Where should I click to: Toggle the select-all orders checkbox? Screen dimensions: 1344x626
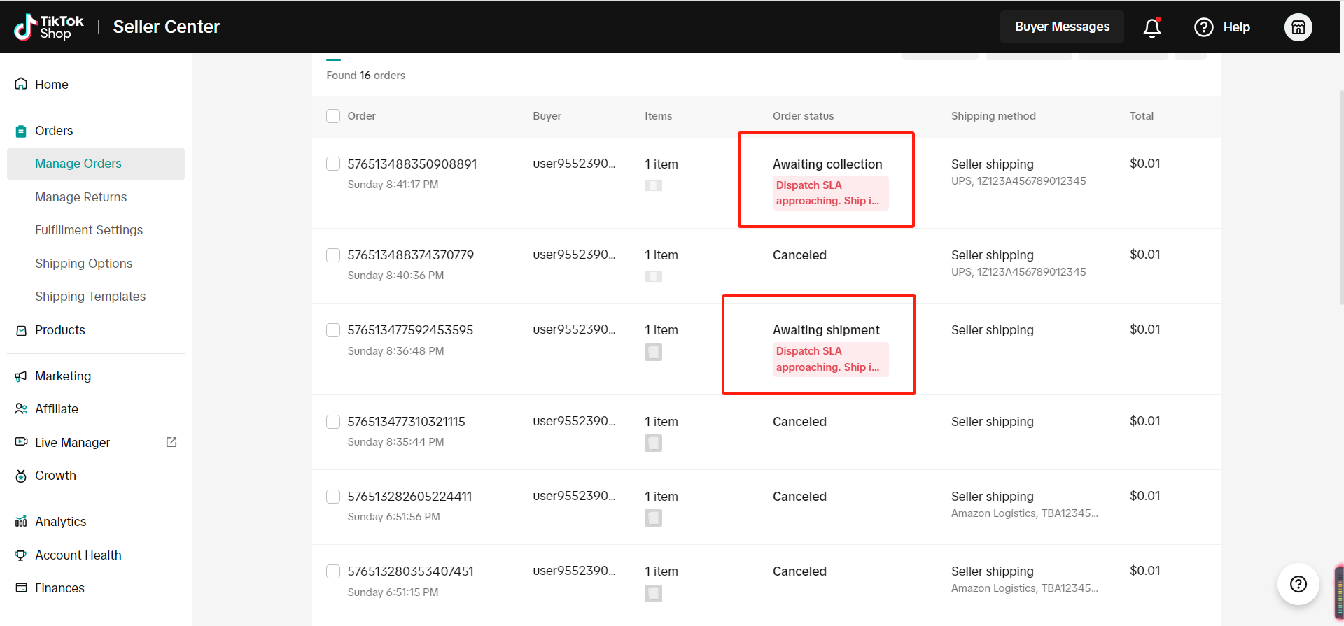pos(333,116)
